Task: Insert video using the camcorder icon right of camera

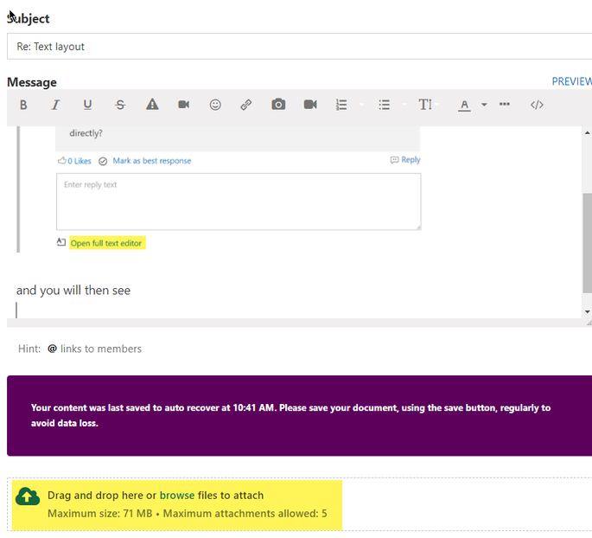Action: click(x=310, y=105)
